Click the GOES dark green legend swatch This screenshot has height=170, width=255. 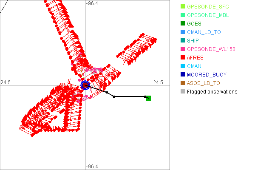point(183,24)
